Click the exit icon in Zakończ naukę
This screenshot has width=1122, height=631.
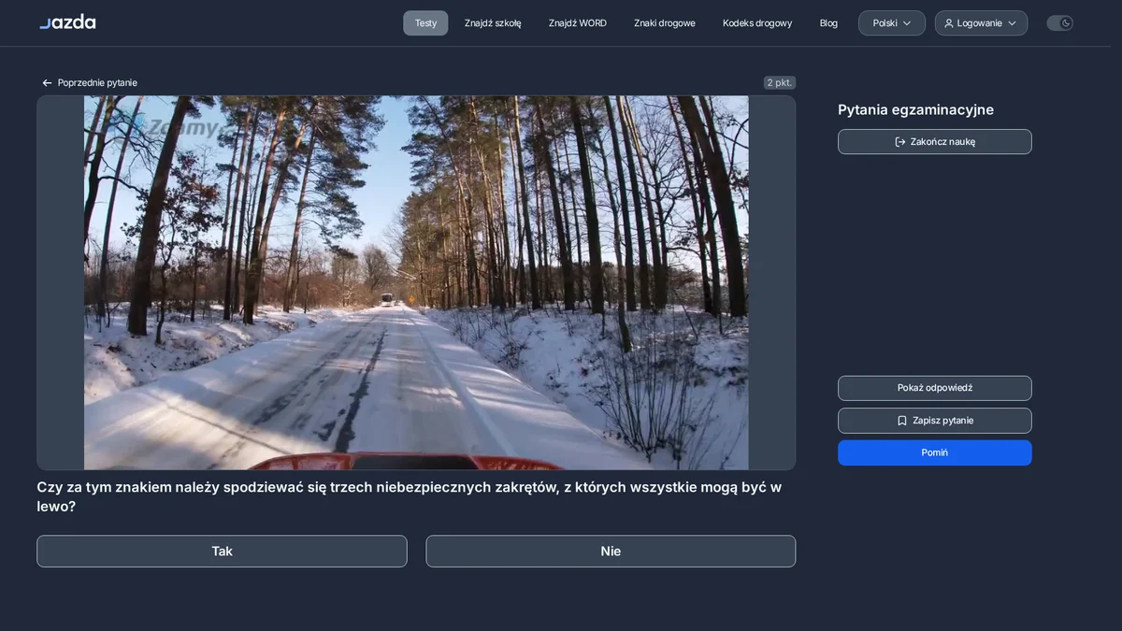(x=900, y=142)
